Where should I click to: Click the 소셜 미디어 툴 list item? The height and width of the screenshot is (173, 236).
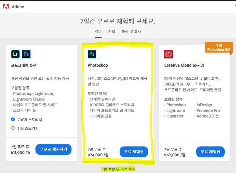tap(24, 111)
